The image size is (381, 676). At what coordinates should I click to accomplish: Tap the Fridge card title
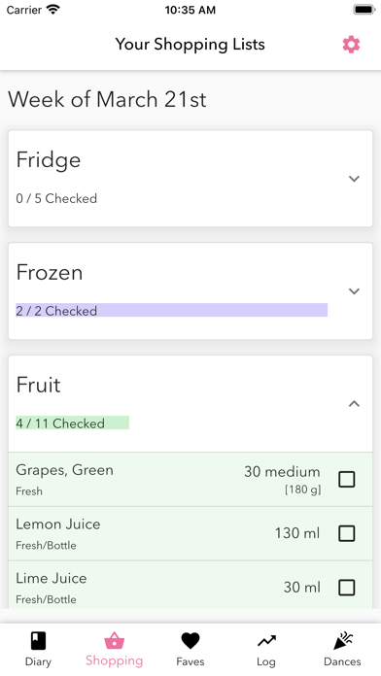(49, 160)
